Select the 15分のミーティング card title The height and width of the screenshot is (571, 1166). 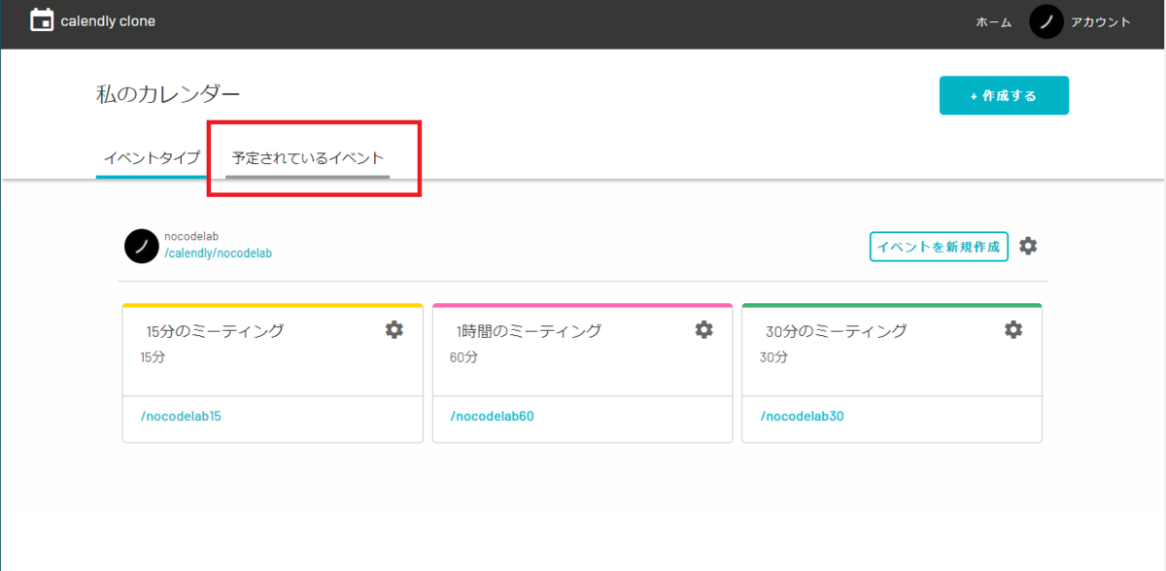(215, 331)
